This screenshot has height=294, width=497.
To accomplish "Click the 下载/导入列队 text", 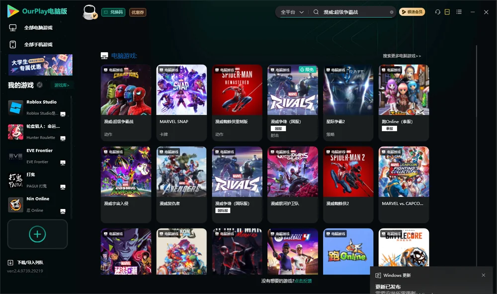I will (x=30, y=262).
